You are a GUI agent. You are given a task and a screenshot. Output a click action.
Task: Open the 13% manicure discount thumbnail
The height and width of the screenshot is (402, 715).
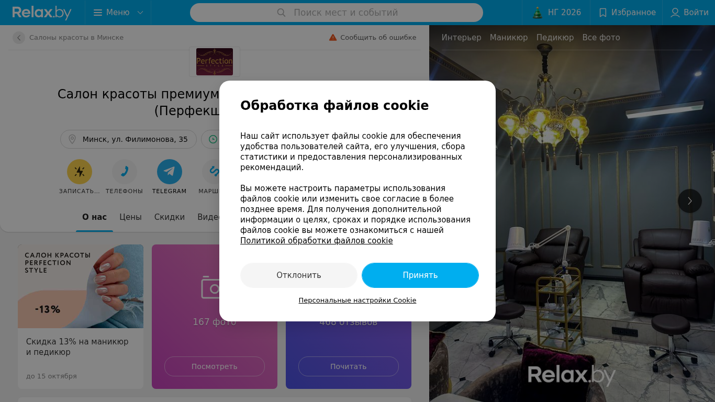(x=81, y=286)
